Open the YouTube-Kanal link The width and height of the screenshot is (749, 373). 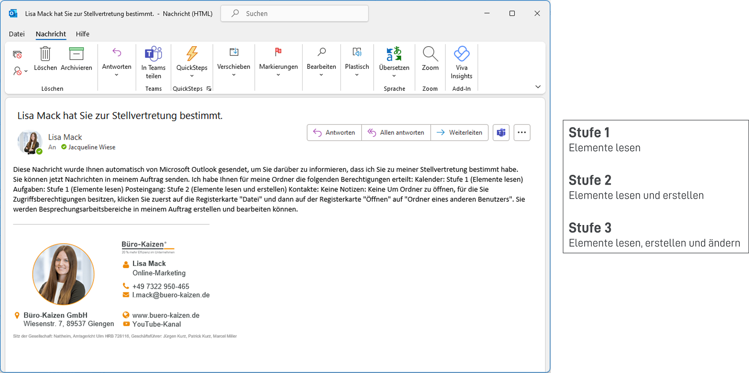pyautogui.click(x=156, y=324)
